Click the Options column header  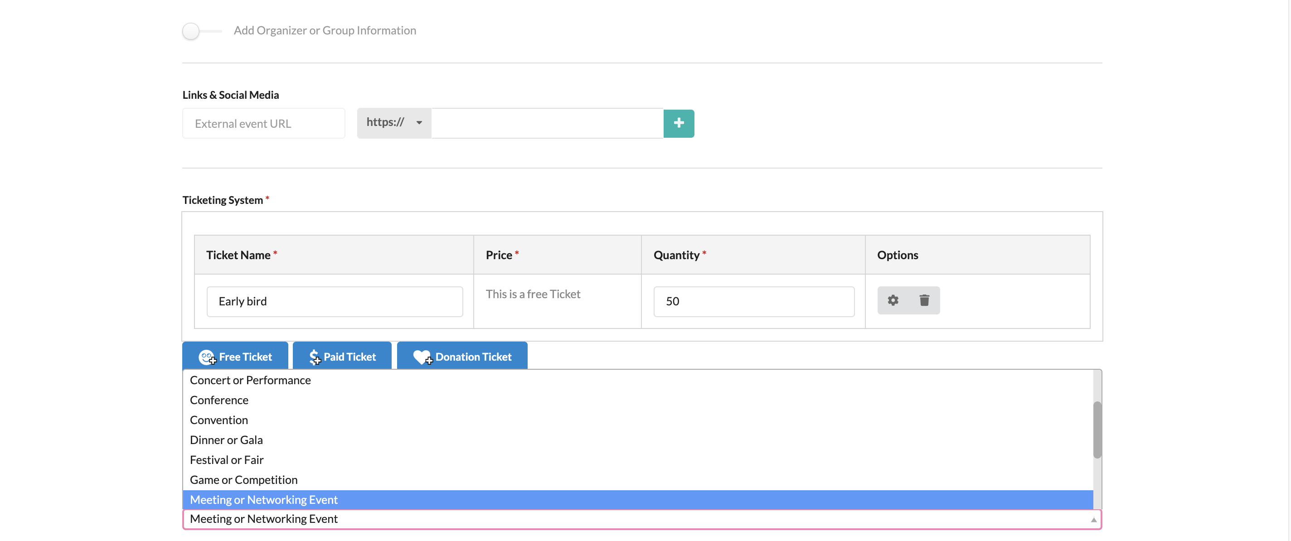[977, 255]
